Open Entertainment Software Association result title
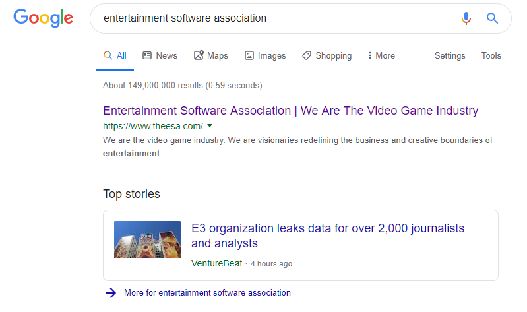 (290, 111)
